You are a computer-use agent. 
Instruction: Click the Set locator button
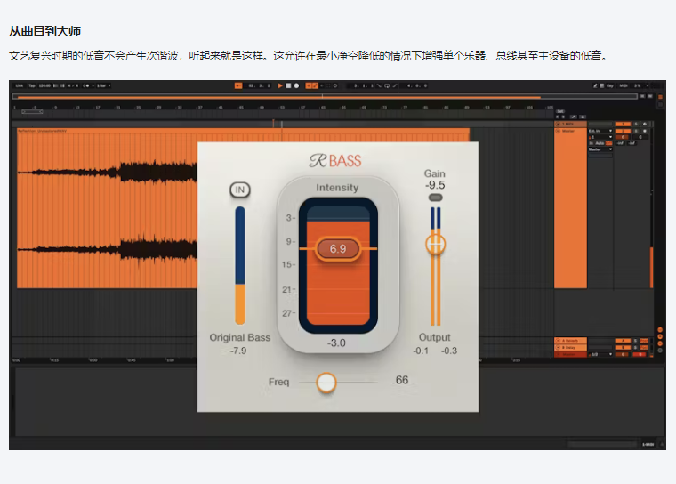point(560,111)
